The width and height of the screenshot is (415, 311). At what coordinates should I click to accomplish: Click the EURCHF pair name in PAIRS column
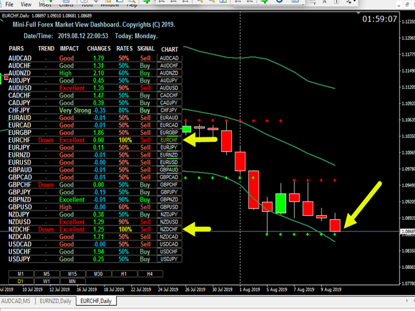coord(19,140)
